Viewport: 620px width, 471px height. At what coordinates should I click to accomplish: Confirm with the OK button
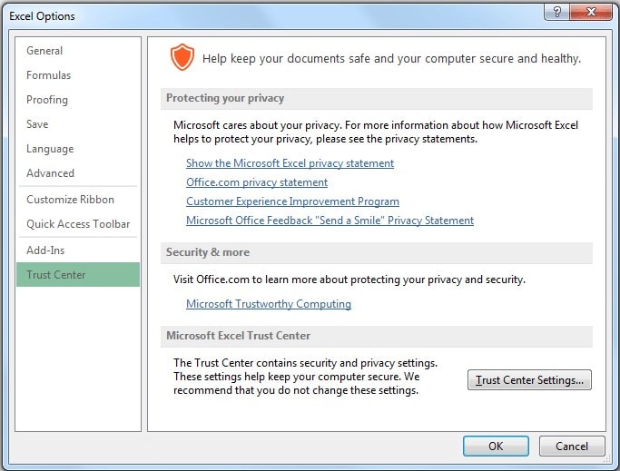[496, 446]
